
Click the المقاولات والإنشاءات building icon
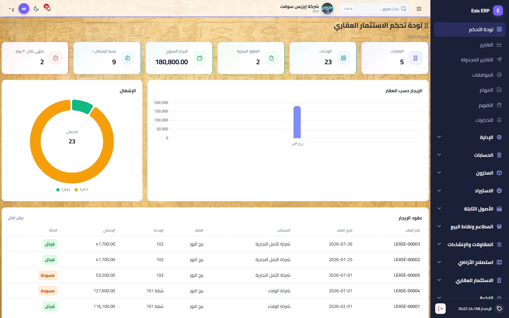click(499, 244)
